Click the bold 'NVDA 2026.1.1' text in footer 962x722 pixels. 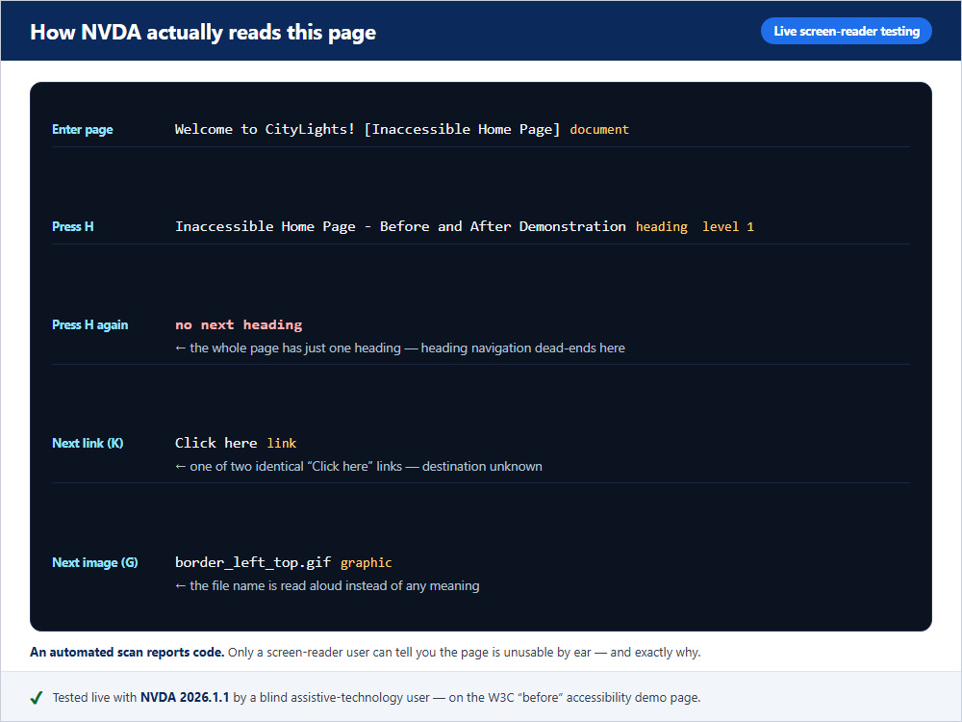185,697
